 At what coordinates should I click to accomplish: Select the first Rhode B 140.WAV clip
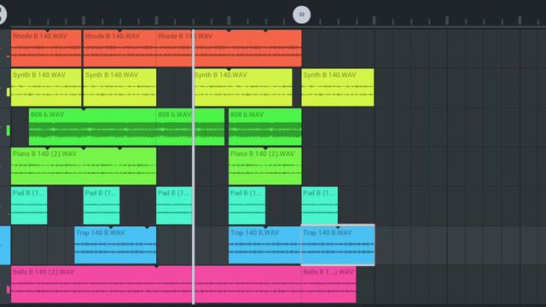point(46,48)
